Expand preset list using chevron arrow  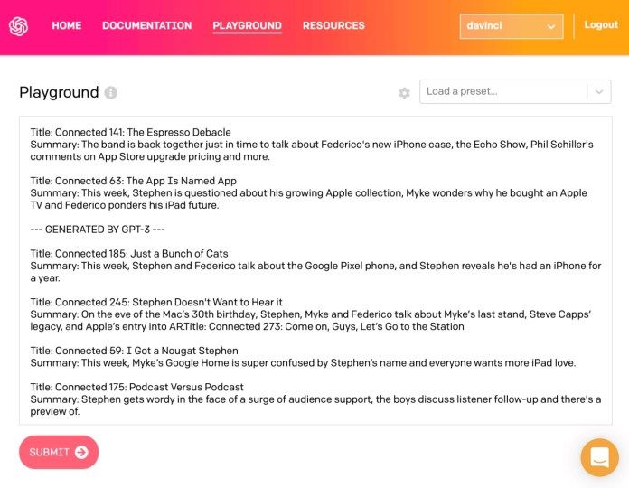pos(599,91)
